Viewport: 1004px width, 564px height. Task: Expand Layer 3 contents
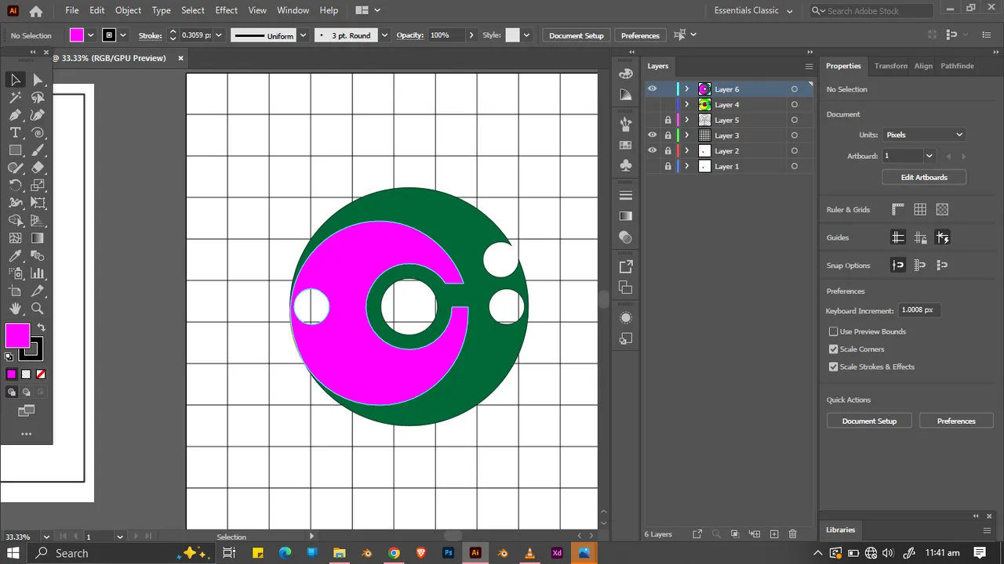[687, 136]
